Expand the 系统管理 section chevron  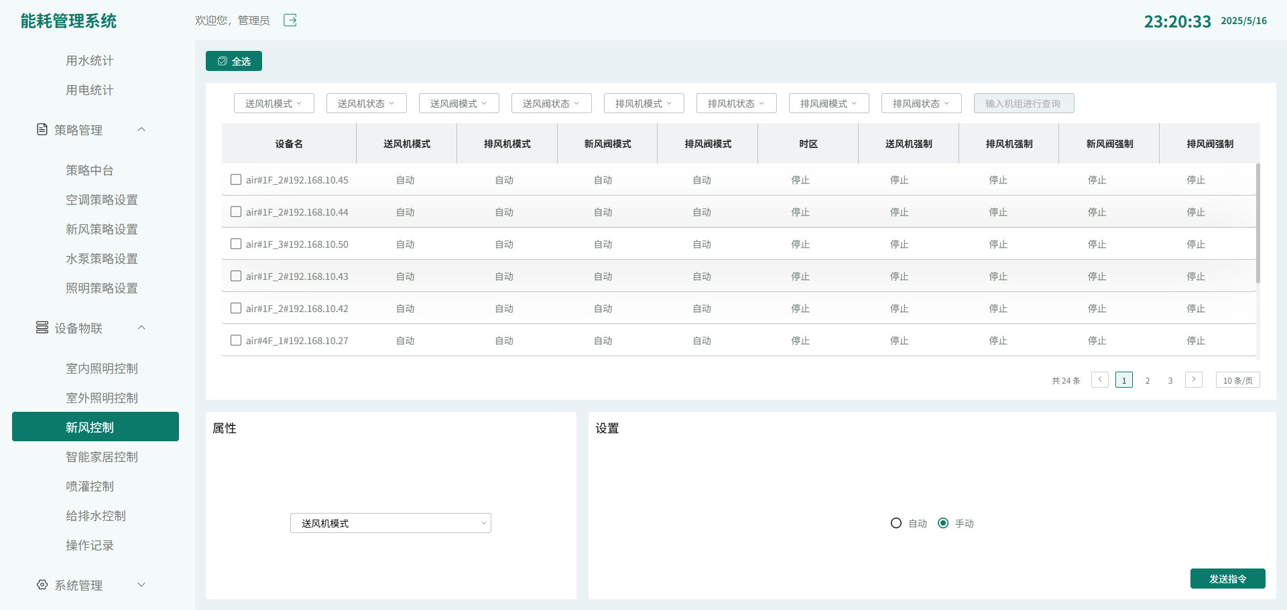(x=141, y=585)
